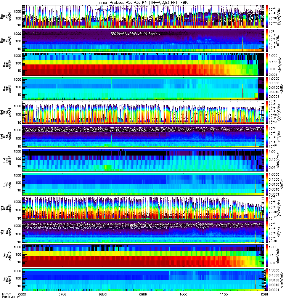
Task: Click the plot title 'Inner Probes: P5, P3, P4'
Action: pyautogui.click(x=122, y=3)
